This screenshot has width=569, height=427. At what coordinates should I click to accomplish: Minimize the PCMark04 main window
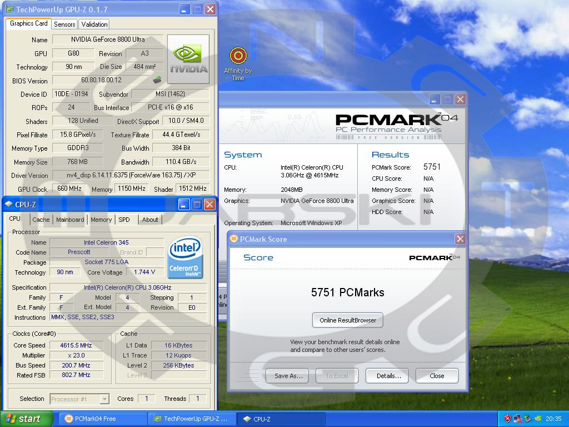tap(435, 99)
